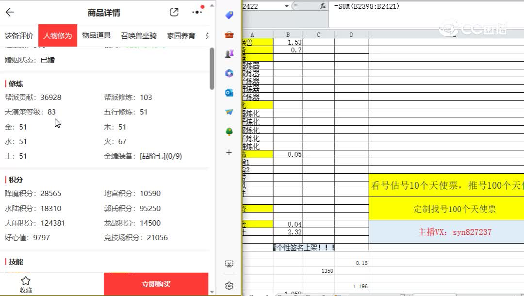Click the green tree sidebar icon
524x296 pixels.
(229, 132)
